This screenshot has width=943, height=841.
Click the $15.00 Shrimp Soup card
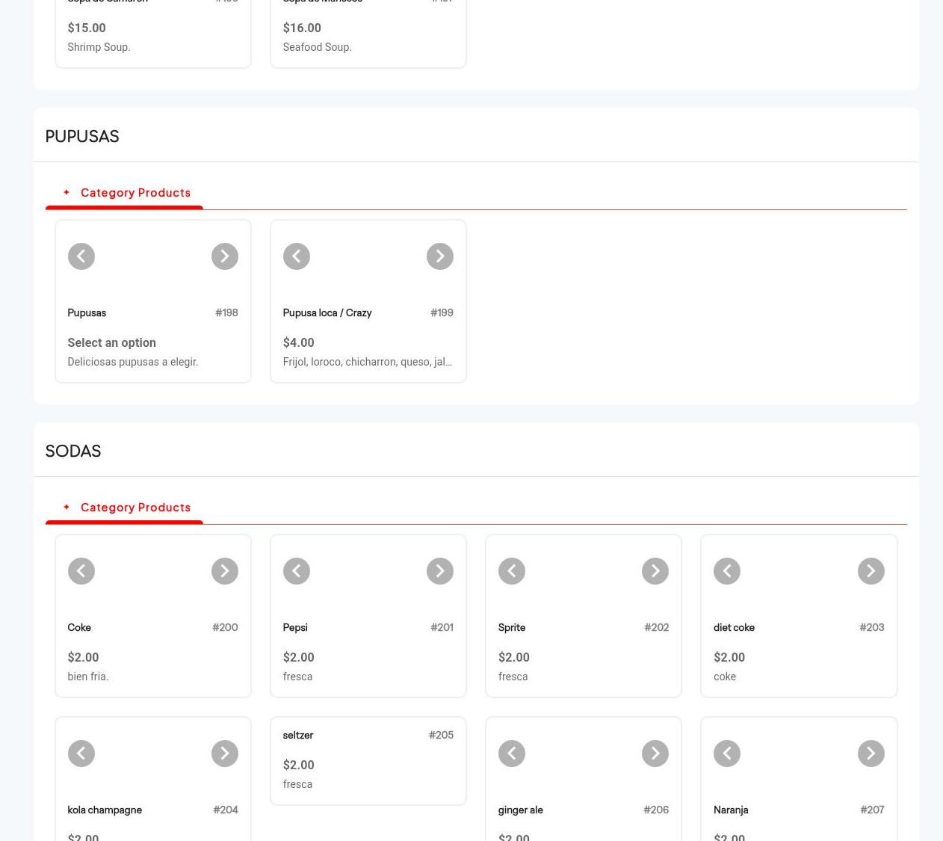point(152,36)
